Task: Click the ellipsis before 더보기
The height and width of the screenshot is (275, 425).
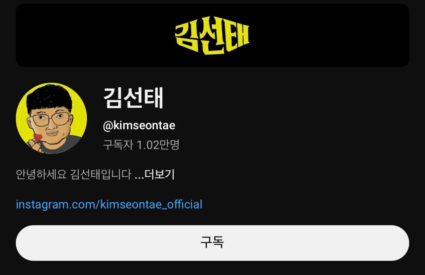Action: (x=139, y=175)
